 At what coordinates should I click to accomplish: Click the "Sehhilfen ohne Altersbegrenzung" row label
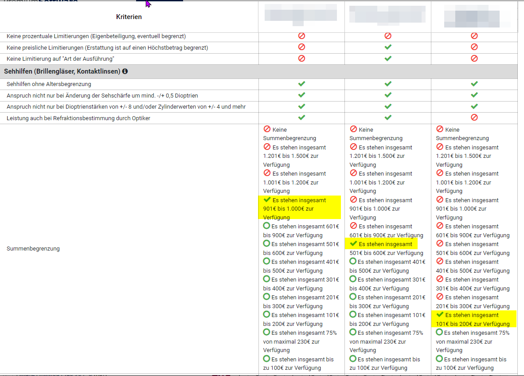49,84
